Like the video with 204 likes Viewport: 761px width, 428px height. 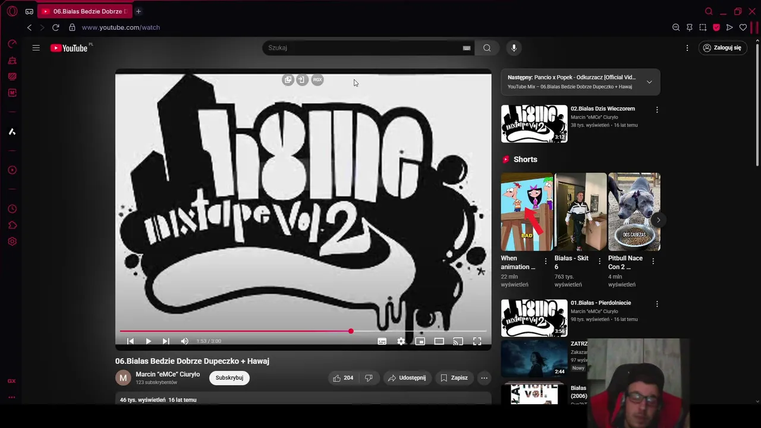pyautogui.click(x=343, y=377)
